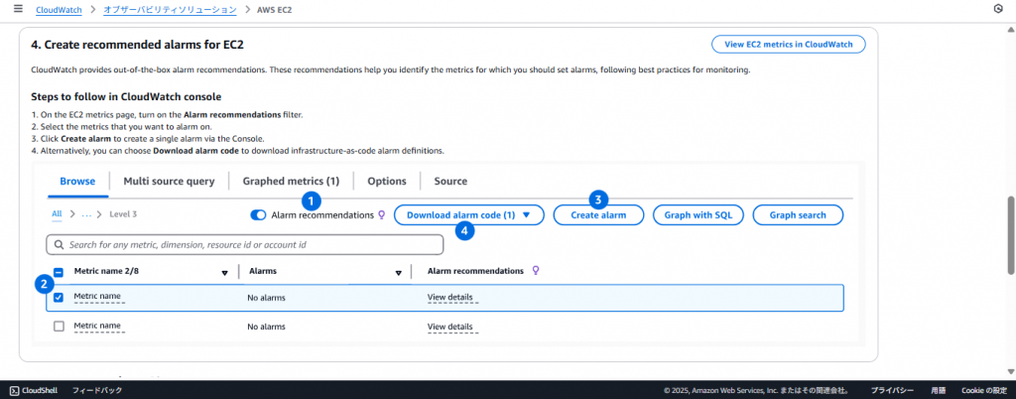The height and width of the screenshot is (399, 1016).
Task: Disable the Alarm recommendations toggle
Action: pos(258,214)
